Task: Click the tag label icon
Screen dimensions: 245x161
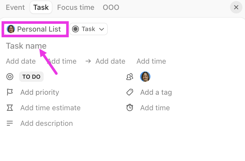Action: (x=129, y=92)
